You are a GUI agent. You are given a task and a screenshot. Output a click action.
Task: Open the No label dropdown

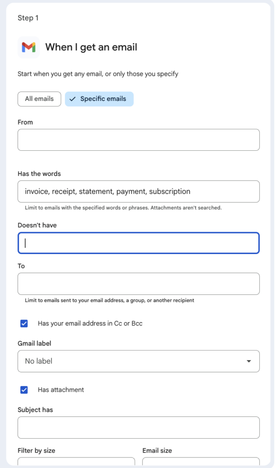pyautogui.click(x=138, y=361)
